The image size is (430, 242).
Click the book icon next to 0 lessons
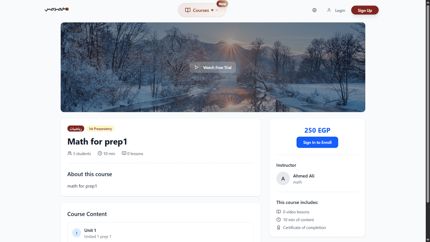coord(124,153)
